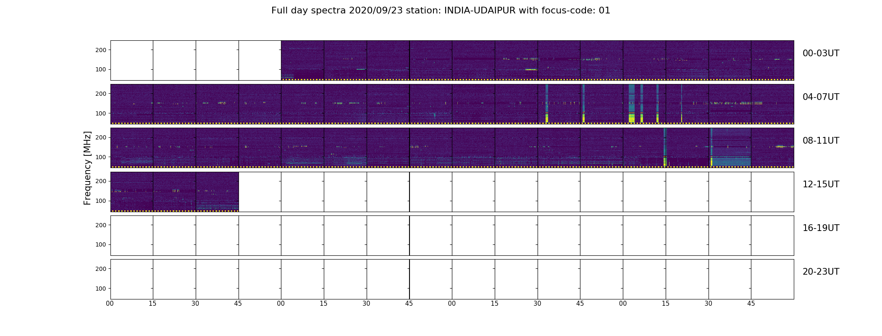
Task: Click the 200 tick label of 16-19UT row
Action: [x=101, y=225]
